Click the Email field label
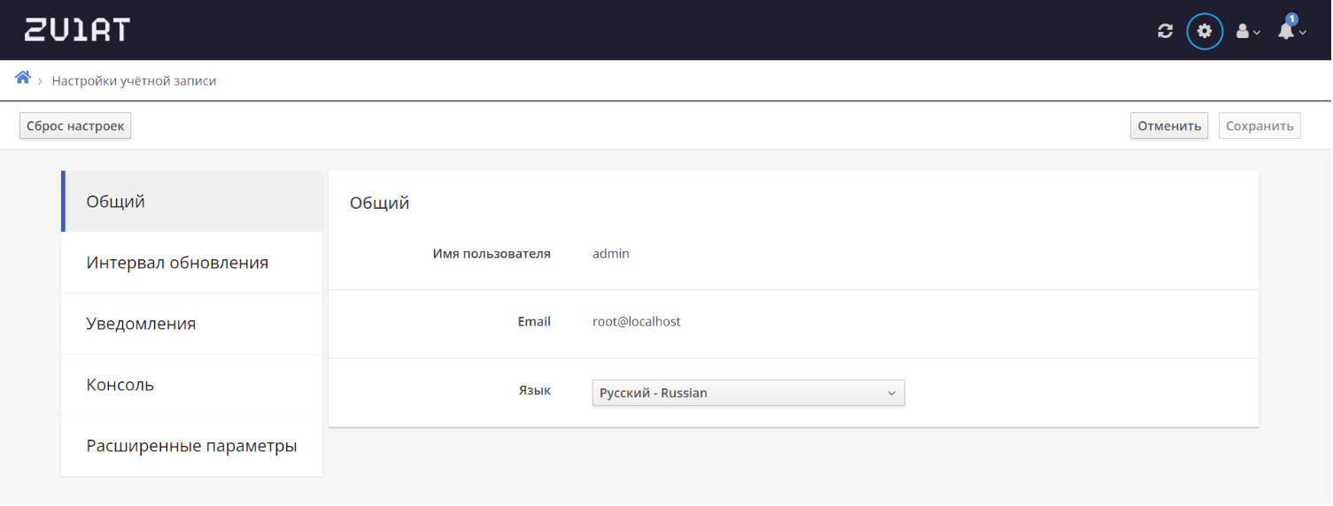1333x506 pixels. pos(534,322)
